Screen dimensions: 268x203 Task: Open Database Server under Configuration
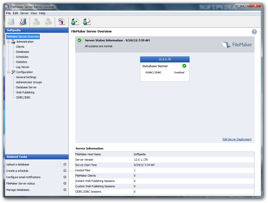[26, 87]
